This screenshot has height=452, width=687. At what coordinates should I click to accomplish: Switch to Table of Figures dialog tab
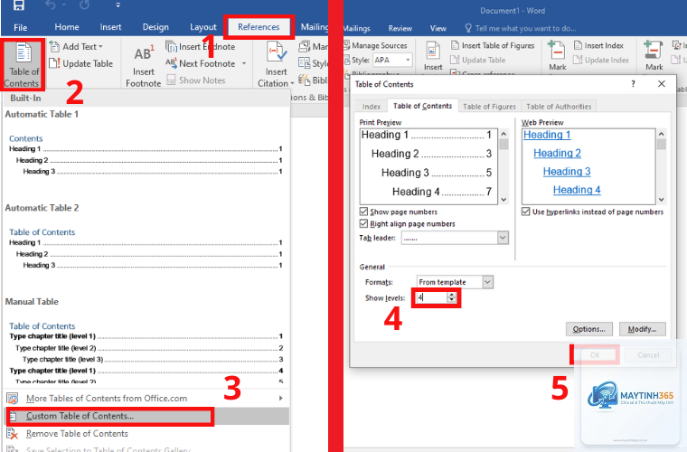489,107
